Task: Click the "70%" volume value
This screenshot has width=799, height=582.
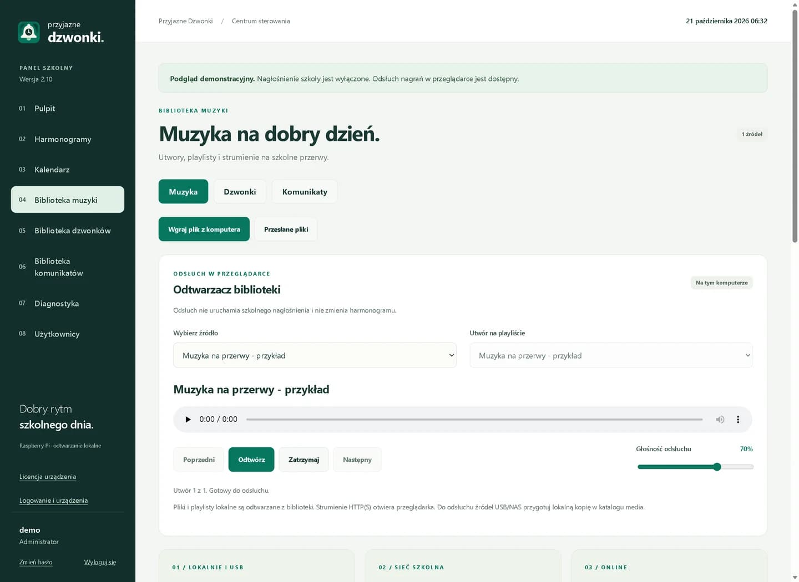Action: pos(746,449)
